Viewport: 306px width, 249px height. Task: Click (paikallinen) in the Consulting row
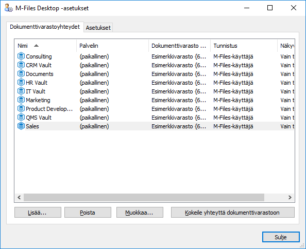click(94, 56)
